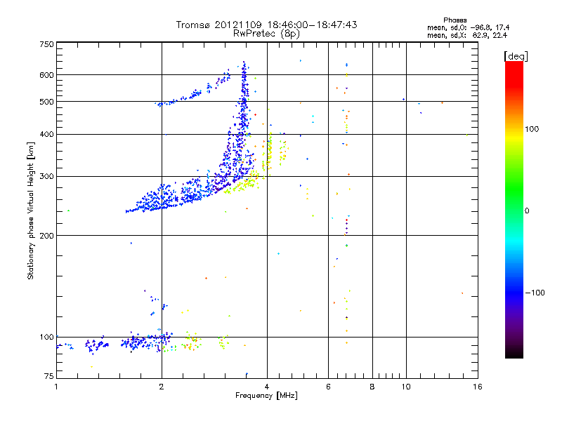
Task: Click the subtitle "RwPretec (8p)"
Action: click(266, 34)
